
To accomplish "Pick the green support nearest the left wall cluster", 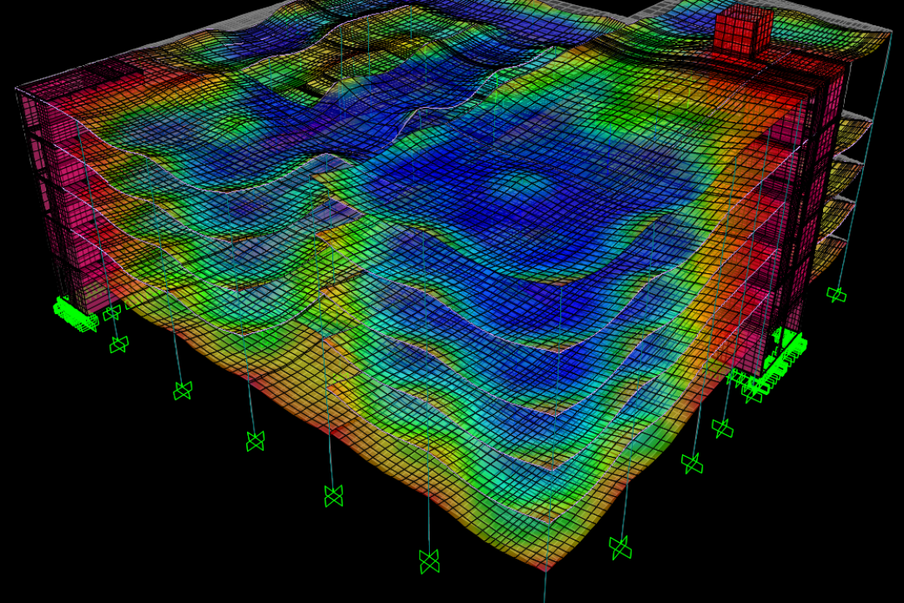I will click(111, 313).
